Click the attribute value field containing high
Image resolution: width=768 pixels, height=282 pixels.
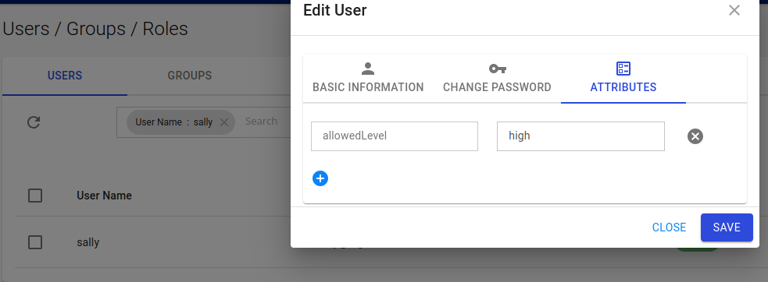(x=580, y=136)
